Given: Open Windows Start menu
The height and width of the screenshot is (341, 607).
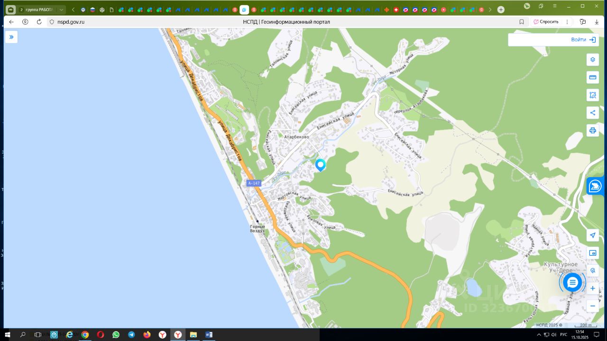Looking at the screenshot, I should pos(9,335).
